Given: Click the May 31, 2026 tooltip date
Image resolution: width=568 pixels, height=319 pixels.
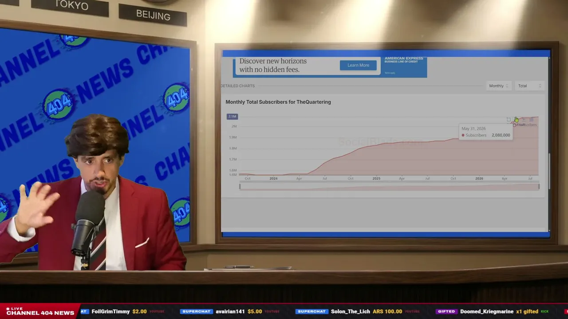Looking at the screenshot, I should (473, 128).
